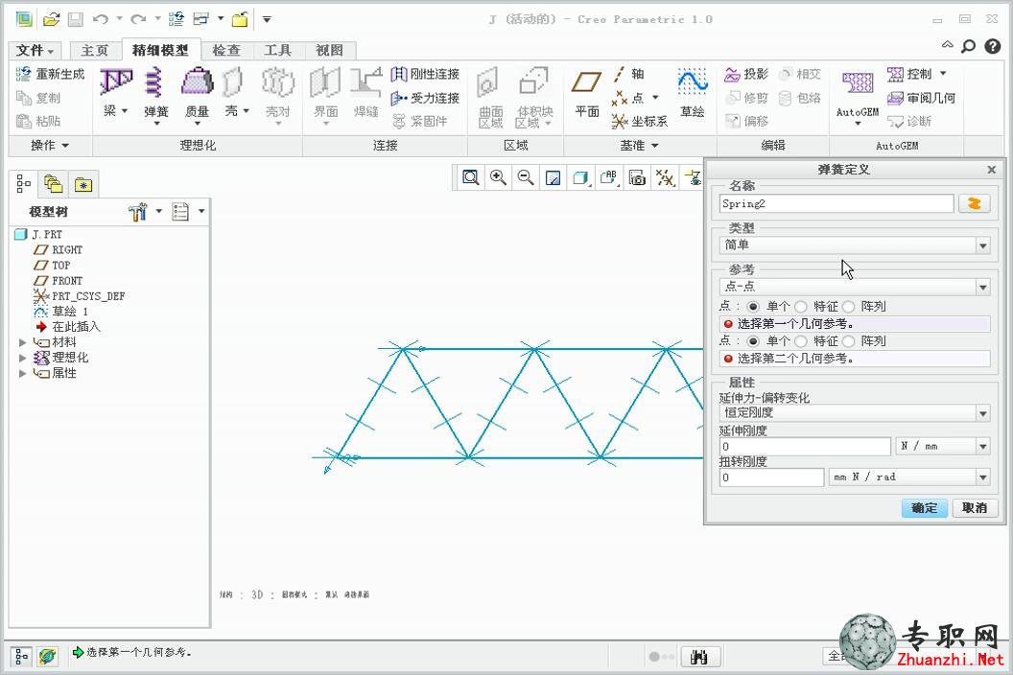Open the Sketch (草绘) tool

[692, 82]
